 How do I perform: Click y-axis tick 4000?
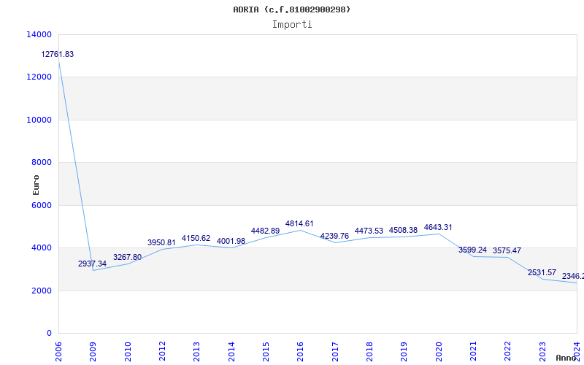(42, 248)
